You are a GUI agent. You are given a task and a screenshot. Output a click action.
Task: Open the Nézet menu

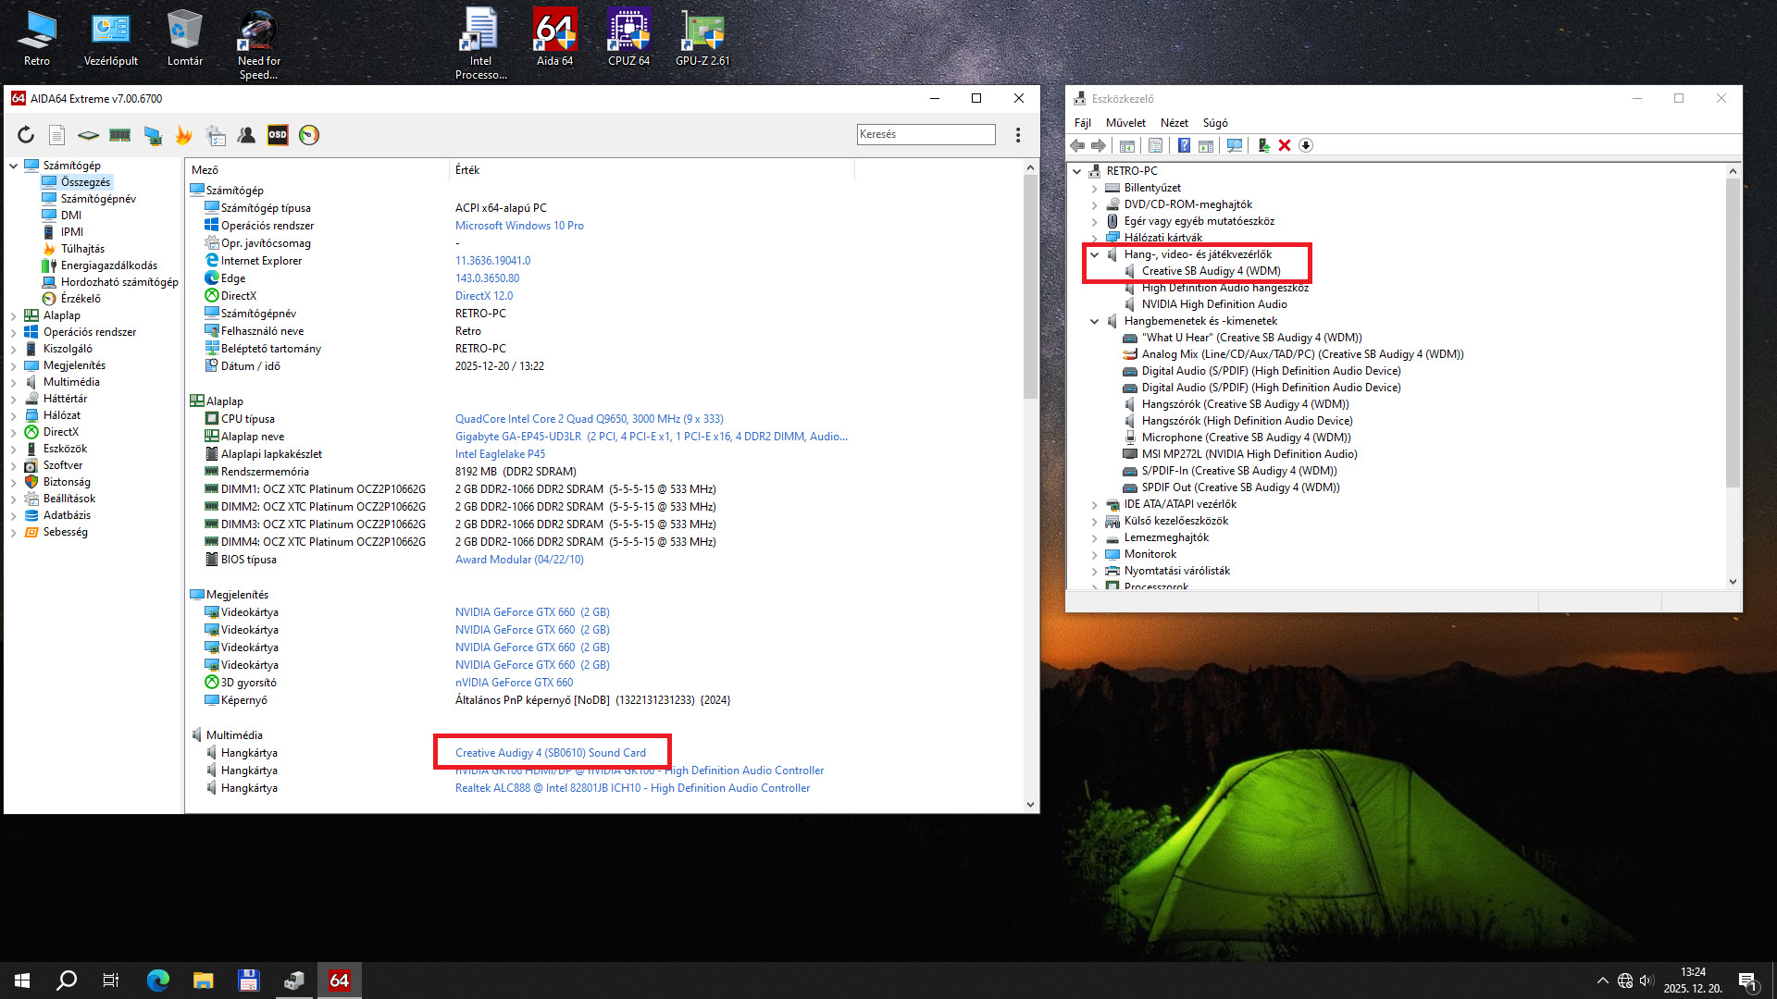click(1174, 123)
